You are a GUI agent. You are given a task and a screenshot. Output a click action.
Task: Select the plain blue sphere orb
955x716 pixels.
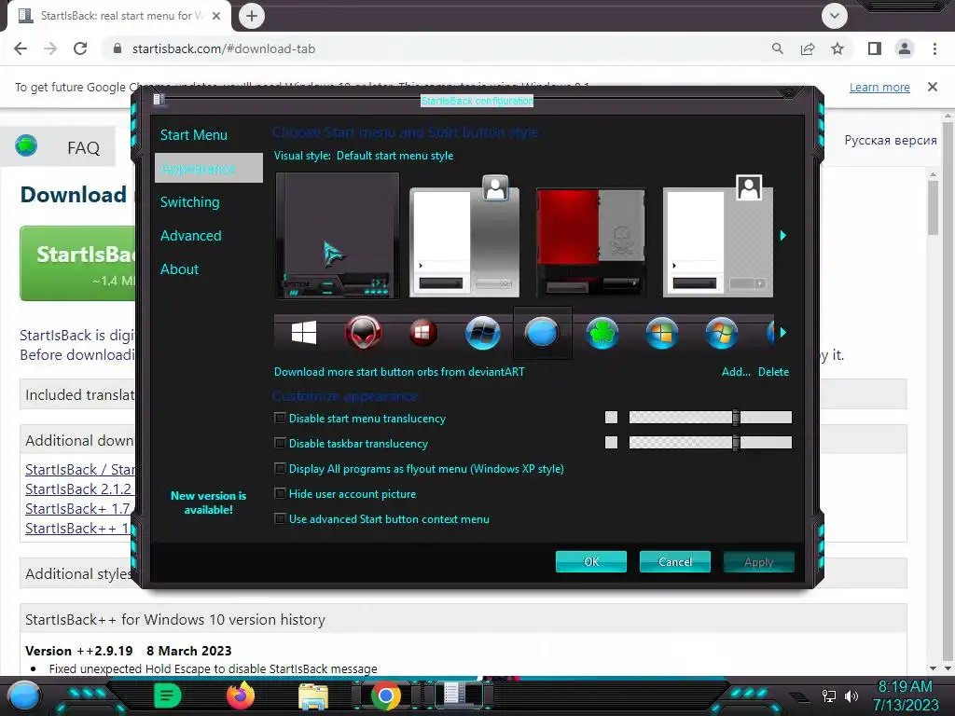pos(542,333)
